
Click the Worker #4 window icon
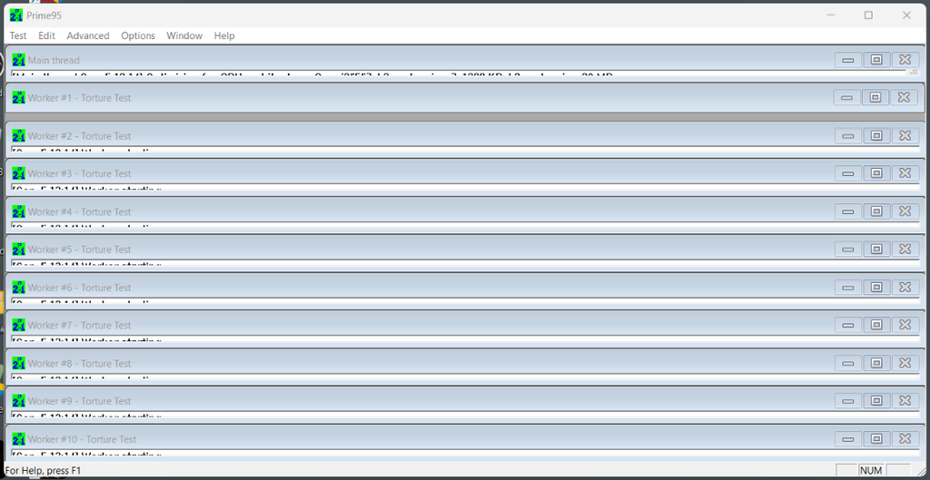[x=18, y=211]
